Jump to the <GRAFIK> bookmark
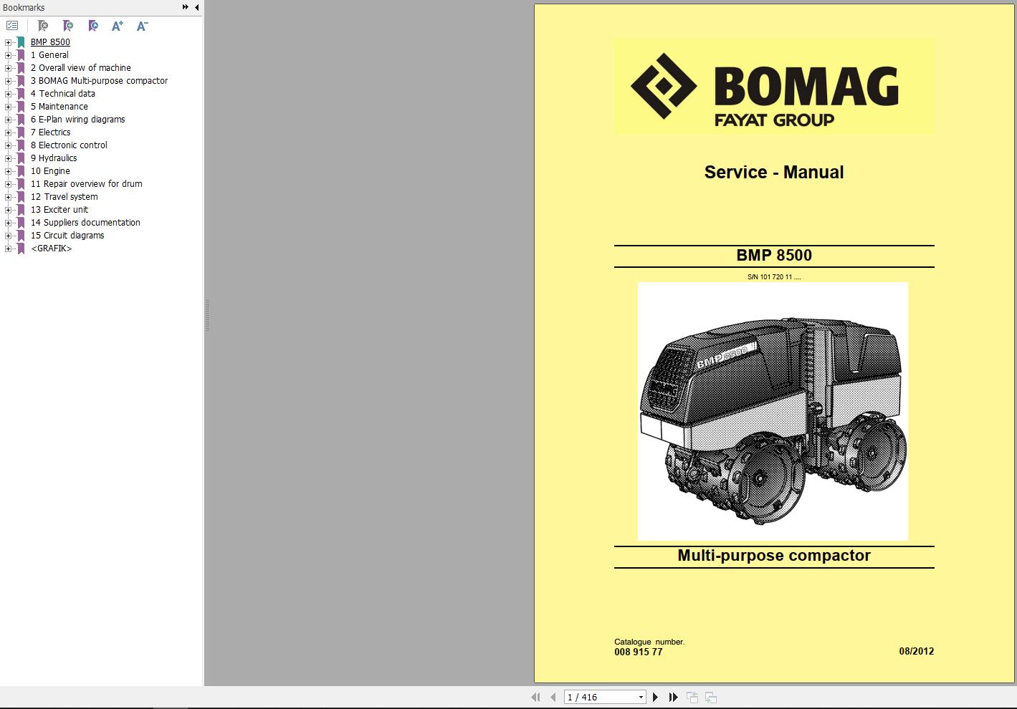 (51, 248)
